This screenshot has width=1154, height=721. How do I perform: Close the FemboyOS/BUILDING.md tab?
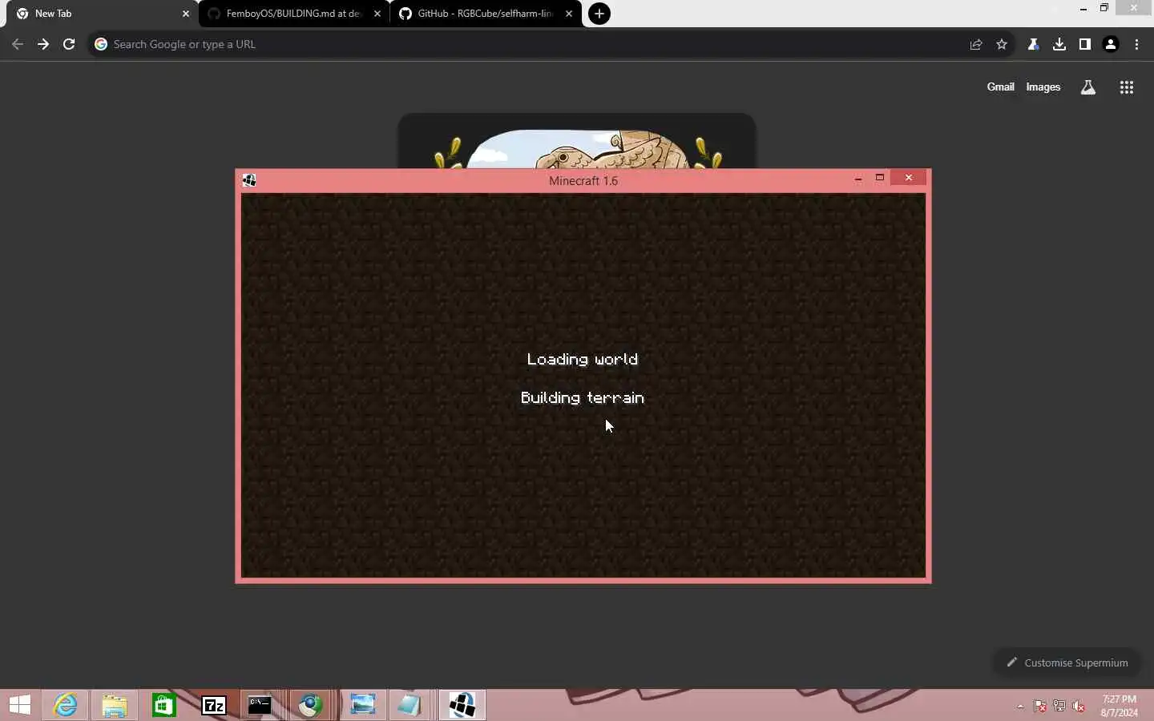click(377, 14)
